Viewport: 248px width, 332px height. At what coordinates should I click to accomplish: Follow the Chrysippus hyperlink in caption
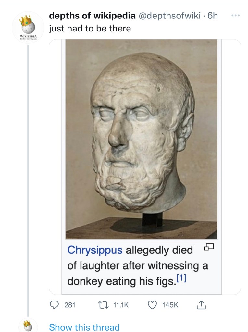click(x=95, y=250)
